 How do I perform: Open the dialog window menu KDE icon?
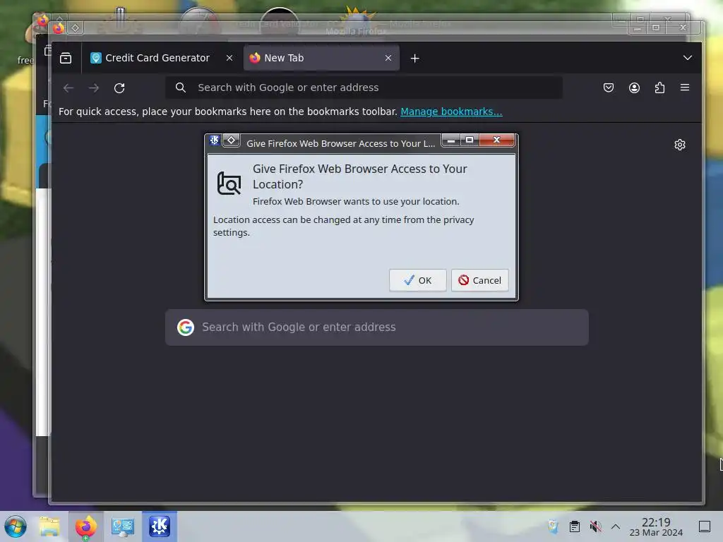point(215,140)
